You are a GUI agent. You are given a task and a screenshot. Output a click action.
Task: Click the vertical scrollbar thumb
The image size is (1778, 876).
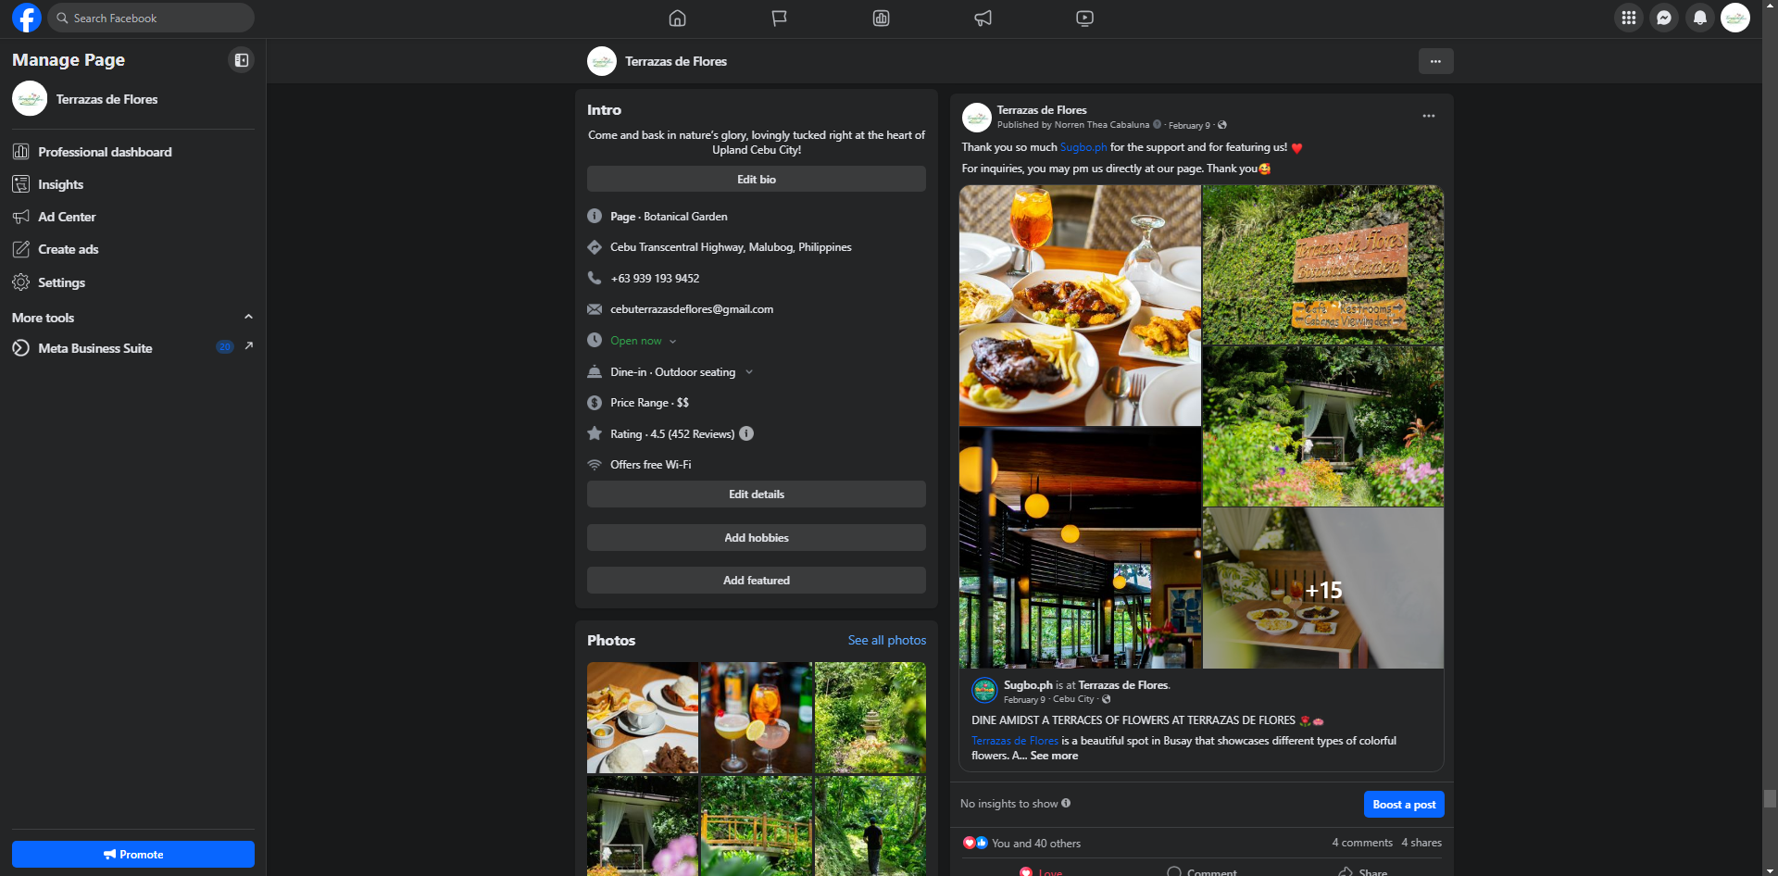[1770, 799]
